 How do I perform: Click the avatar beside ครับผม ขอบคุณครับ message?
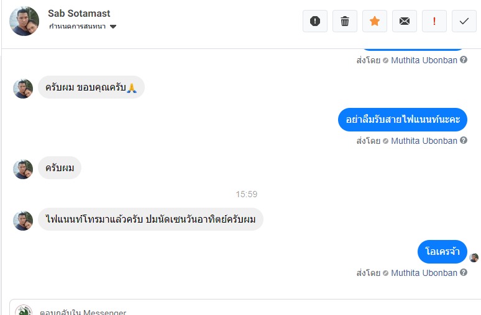click(23, 89)
